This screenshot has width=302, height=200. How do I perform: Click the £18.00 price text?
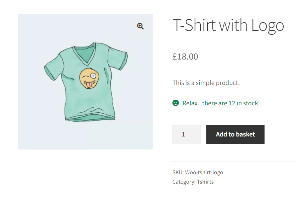[185, 57]
